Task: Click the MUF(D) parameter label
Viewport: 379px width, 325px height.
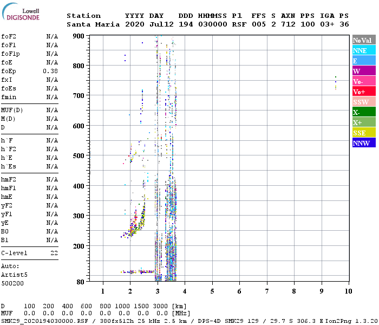Action: tap(12, 110)
